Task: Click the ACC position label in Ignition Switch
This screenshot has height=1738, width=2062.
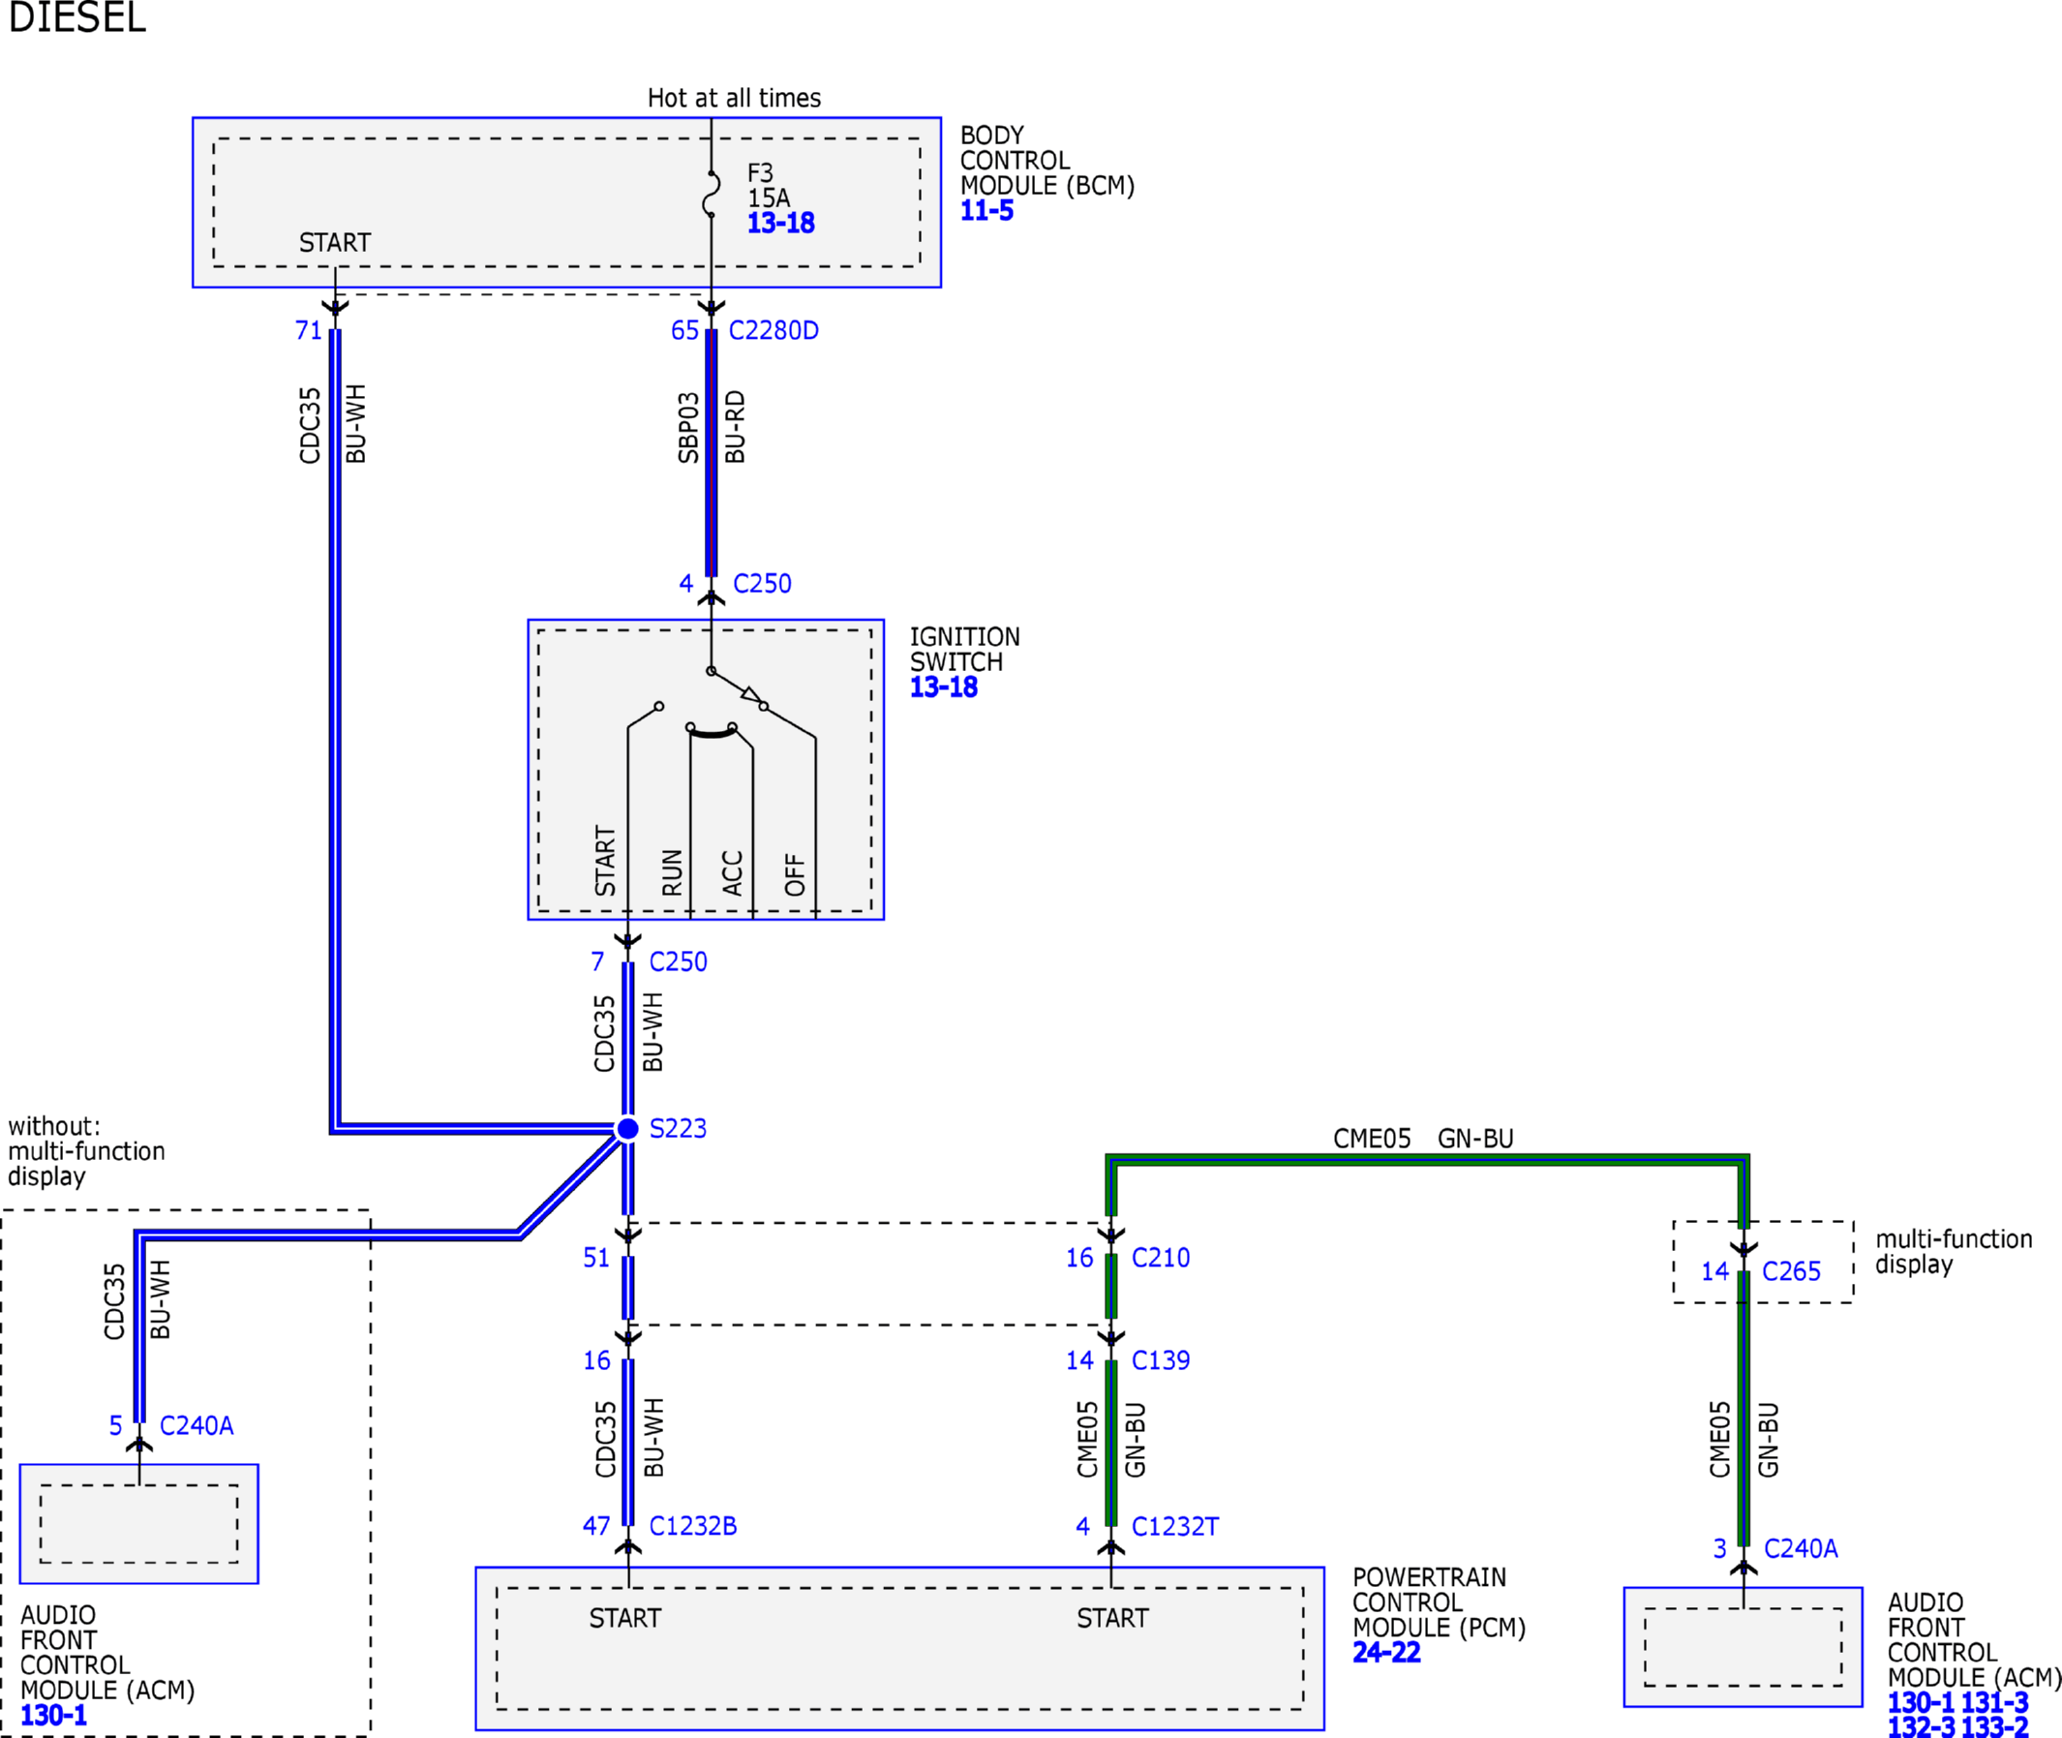Action: coord(732,873)
